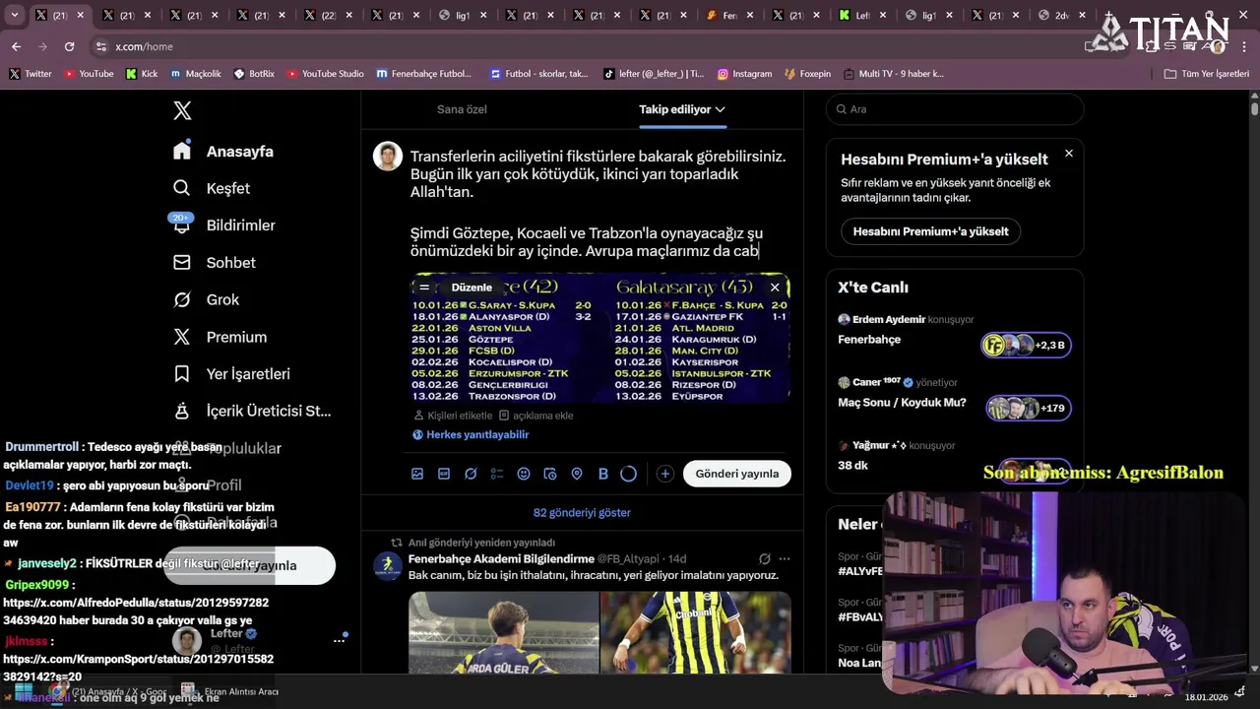
Task: Click Kişileri etiketle
Action: coord(453,416)
